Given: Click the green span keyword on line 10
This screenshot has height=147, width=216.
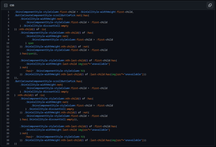Looking at the screenshot, I should [x=31, y=43].
